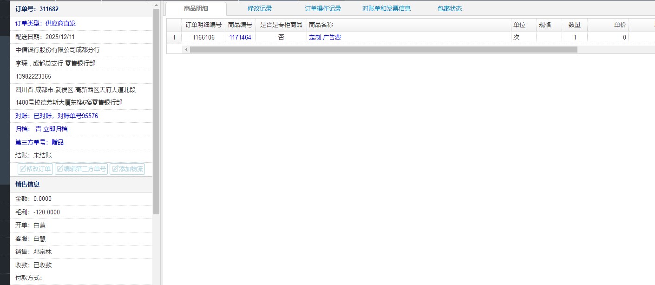Click the 赠品 third-party order number
Image resolution: width=655 pixels, height=285 pixels.
point(58,142)
